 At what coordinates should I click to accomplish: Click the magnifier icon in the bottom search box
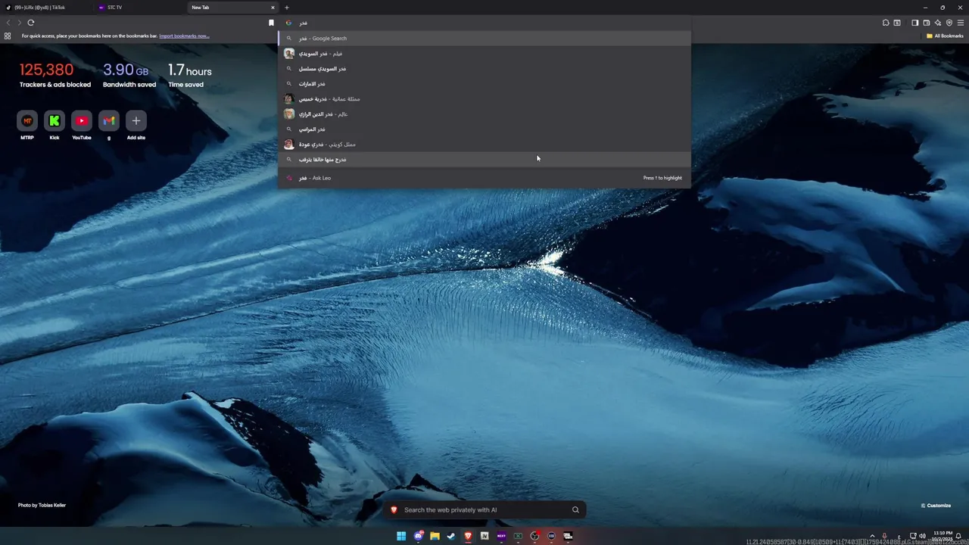(x=575, y=510)
